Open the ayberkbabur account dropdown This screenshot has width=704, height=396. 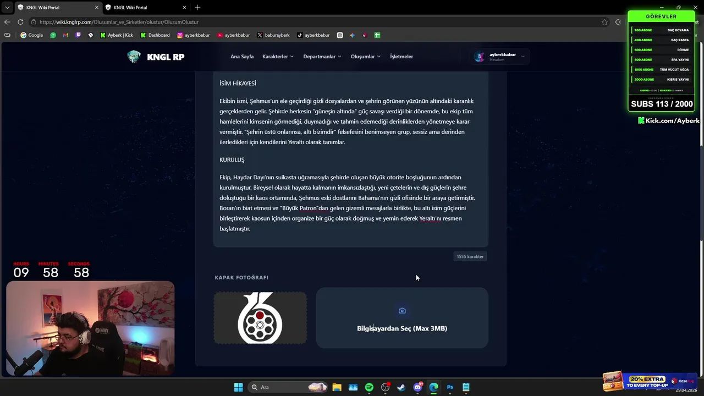click(499, 57)
